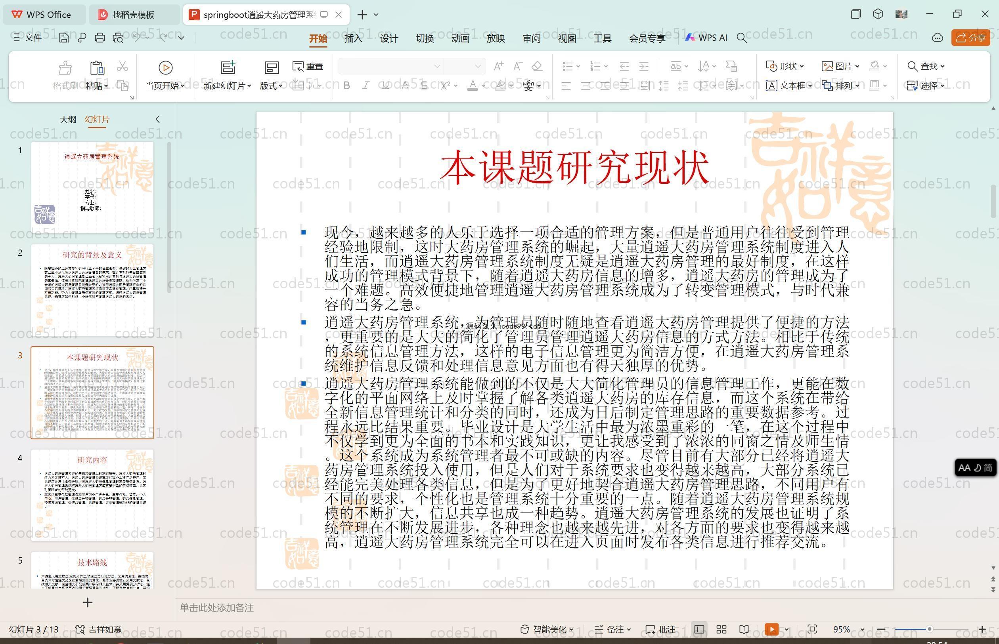This screenshot has width=999, height=644.
Task: Click the Increase Indent icon
Action: [644, 66]
